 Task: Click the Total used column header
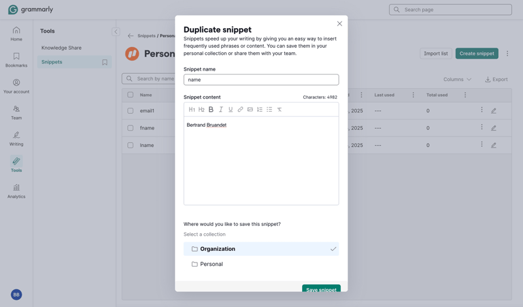(437, 95)
